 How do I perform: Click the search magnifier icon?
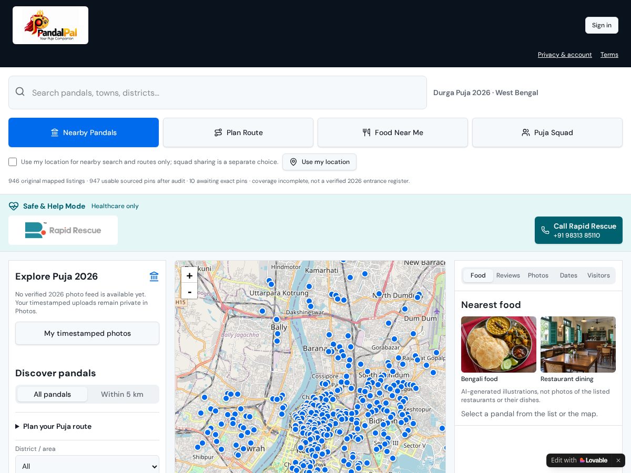tap(20, 92)
